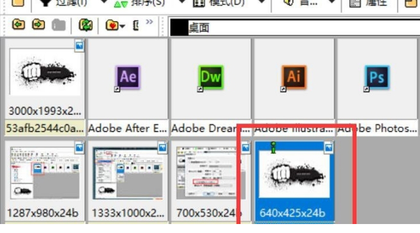Screen dimensions: 420x233
Task: Open the 属性 properties button
Action: 368,3
